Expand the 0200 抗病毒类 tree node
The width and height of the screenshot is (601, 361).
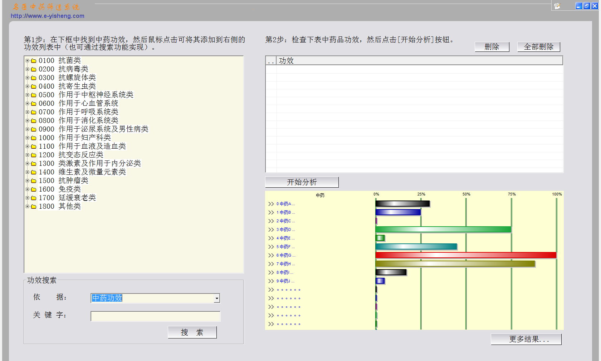tap(27, 69)
